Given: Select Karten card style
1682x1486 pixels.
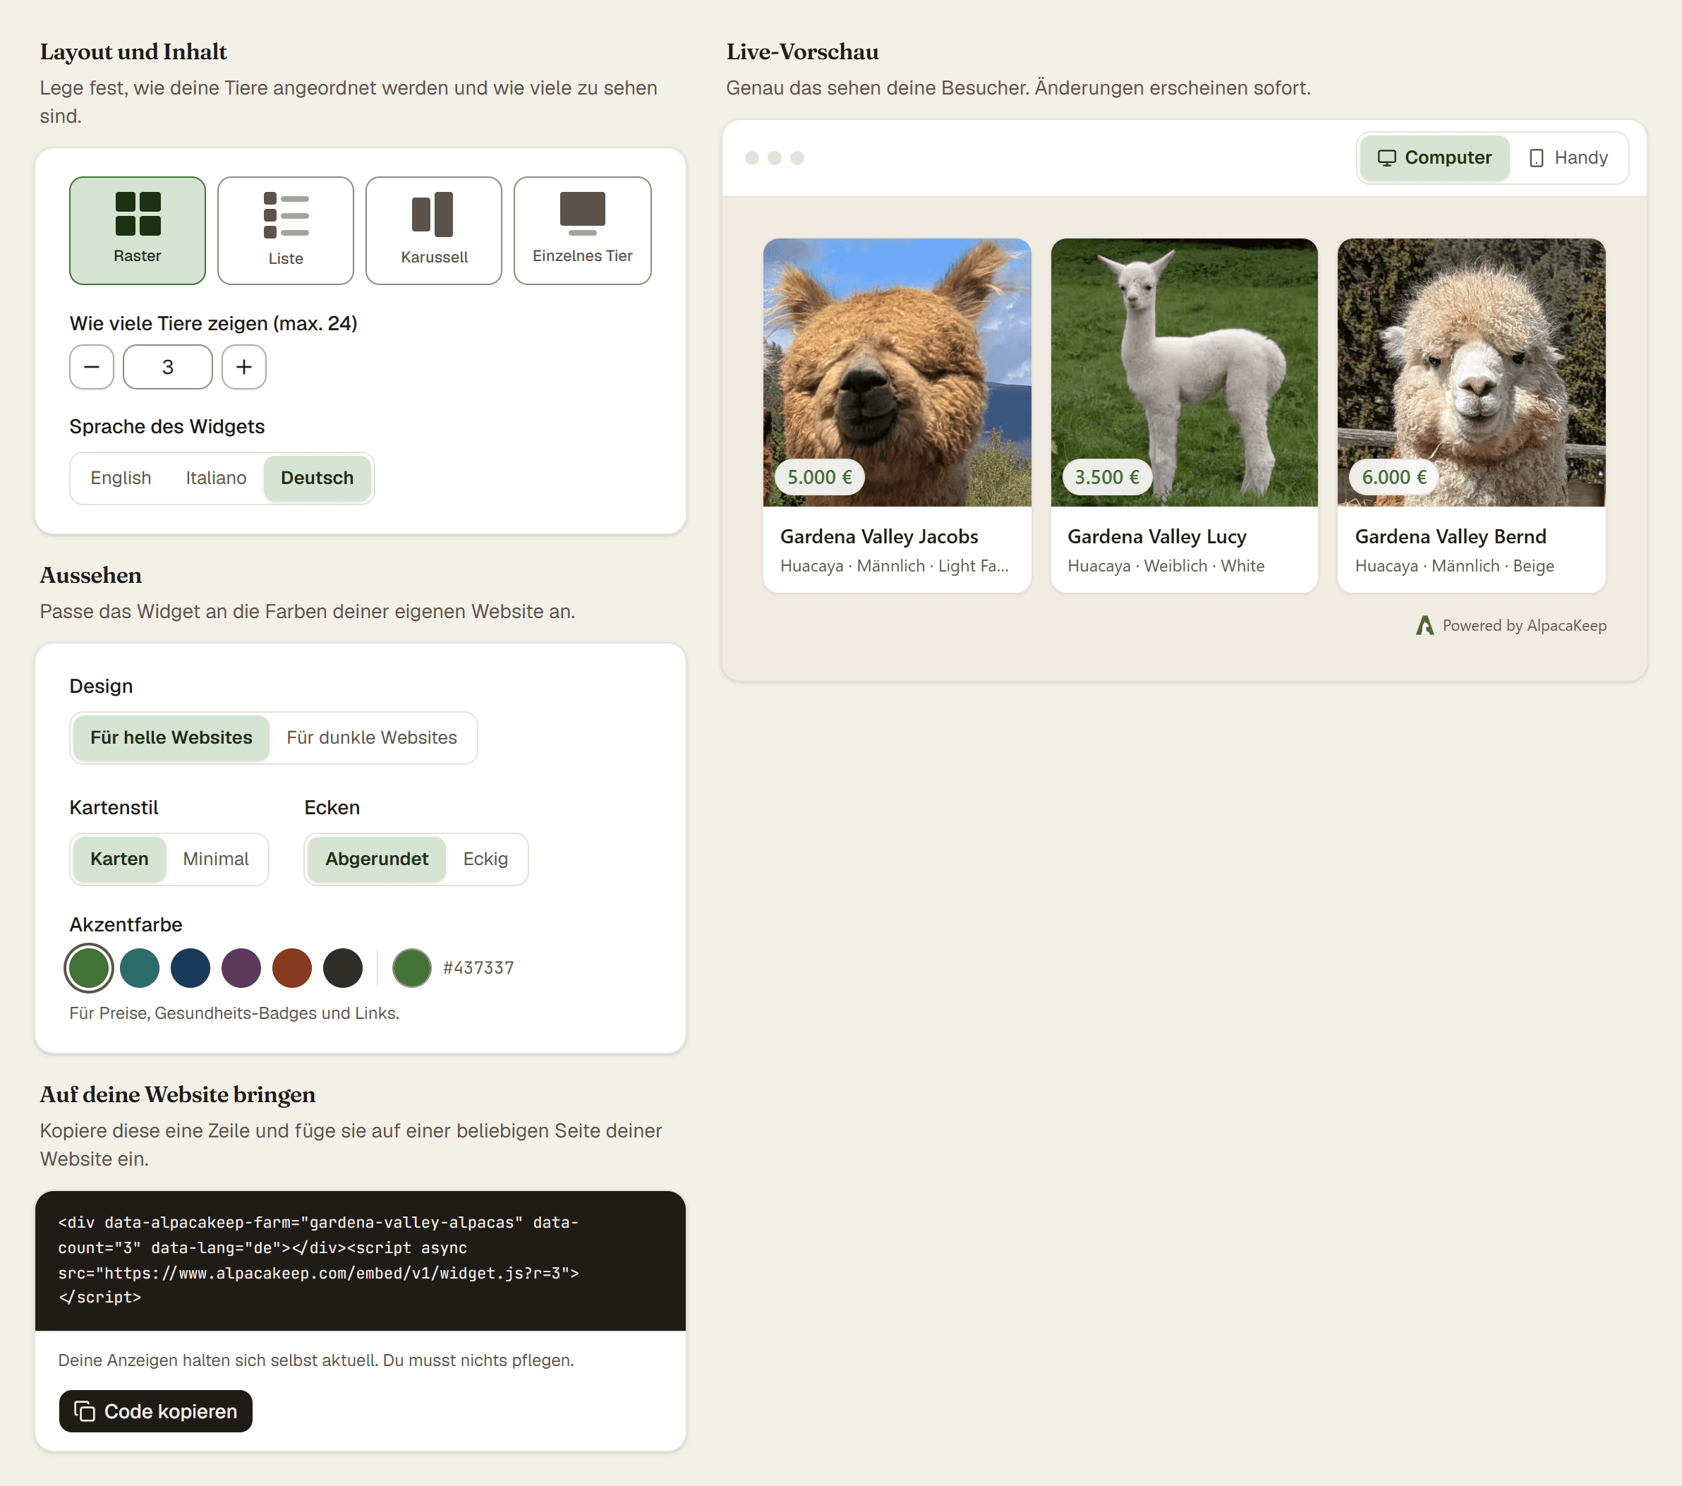Looking at the screenshot, I should (x=119, y=859).
